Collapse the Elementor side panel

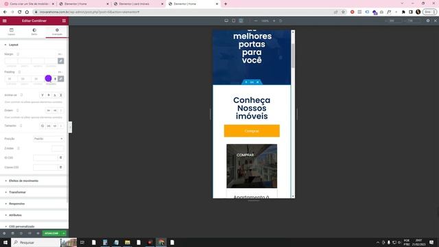click(x=70, y=128)
